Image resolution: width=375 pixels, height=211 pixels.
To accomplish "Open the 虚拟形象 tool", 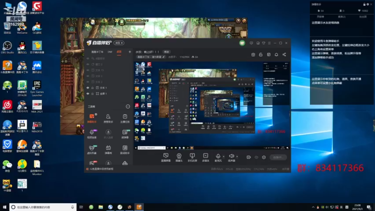I will click(91, 150).
